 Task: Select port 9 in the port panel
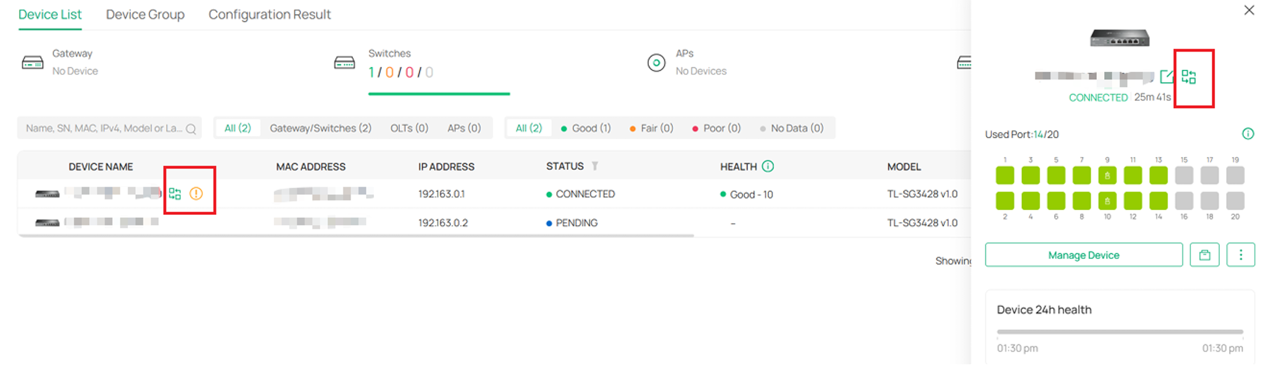point(1107,175)
